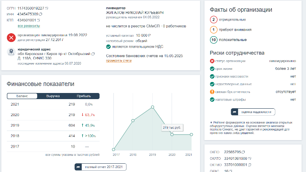This screenshot has height=172, width=306.
Task: Open the оценка надежности button
Action: pos(253,112)
